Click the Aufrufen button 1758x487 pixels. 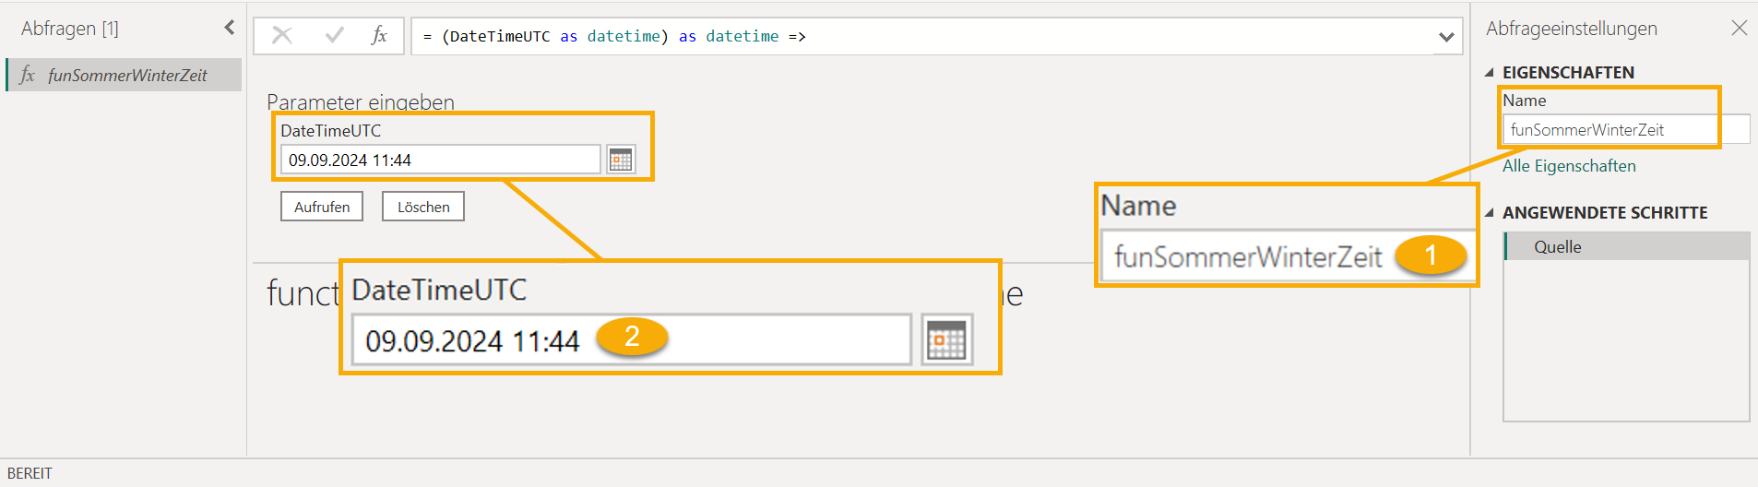pyautogui.click(x=322, y=207)
